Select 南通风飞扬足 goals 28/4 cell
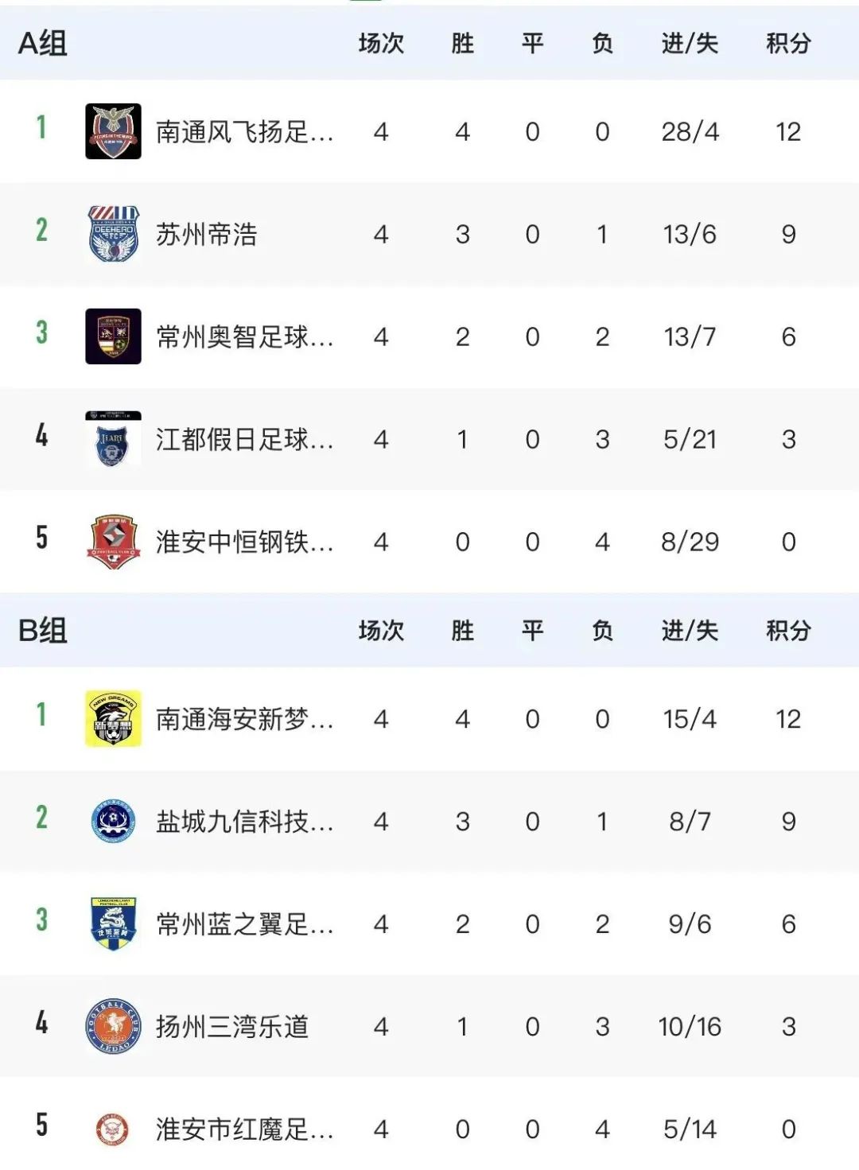Screen dimensions: 859x1170 690,131
